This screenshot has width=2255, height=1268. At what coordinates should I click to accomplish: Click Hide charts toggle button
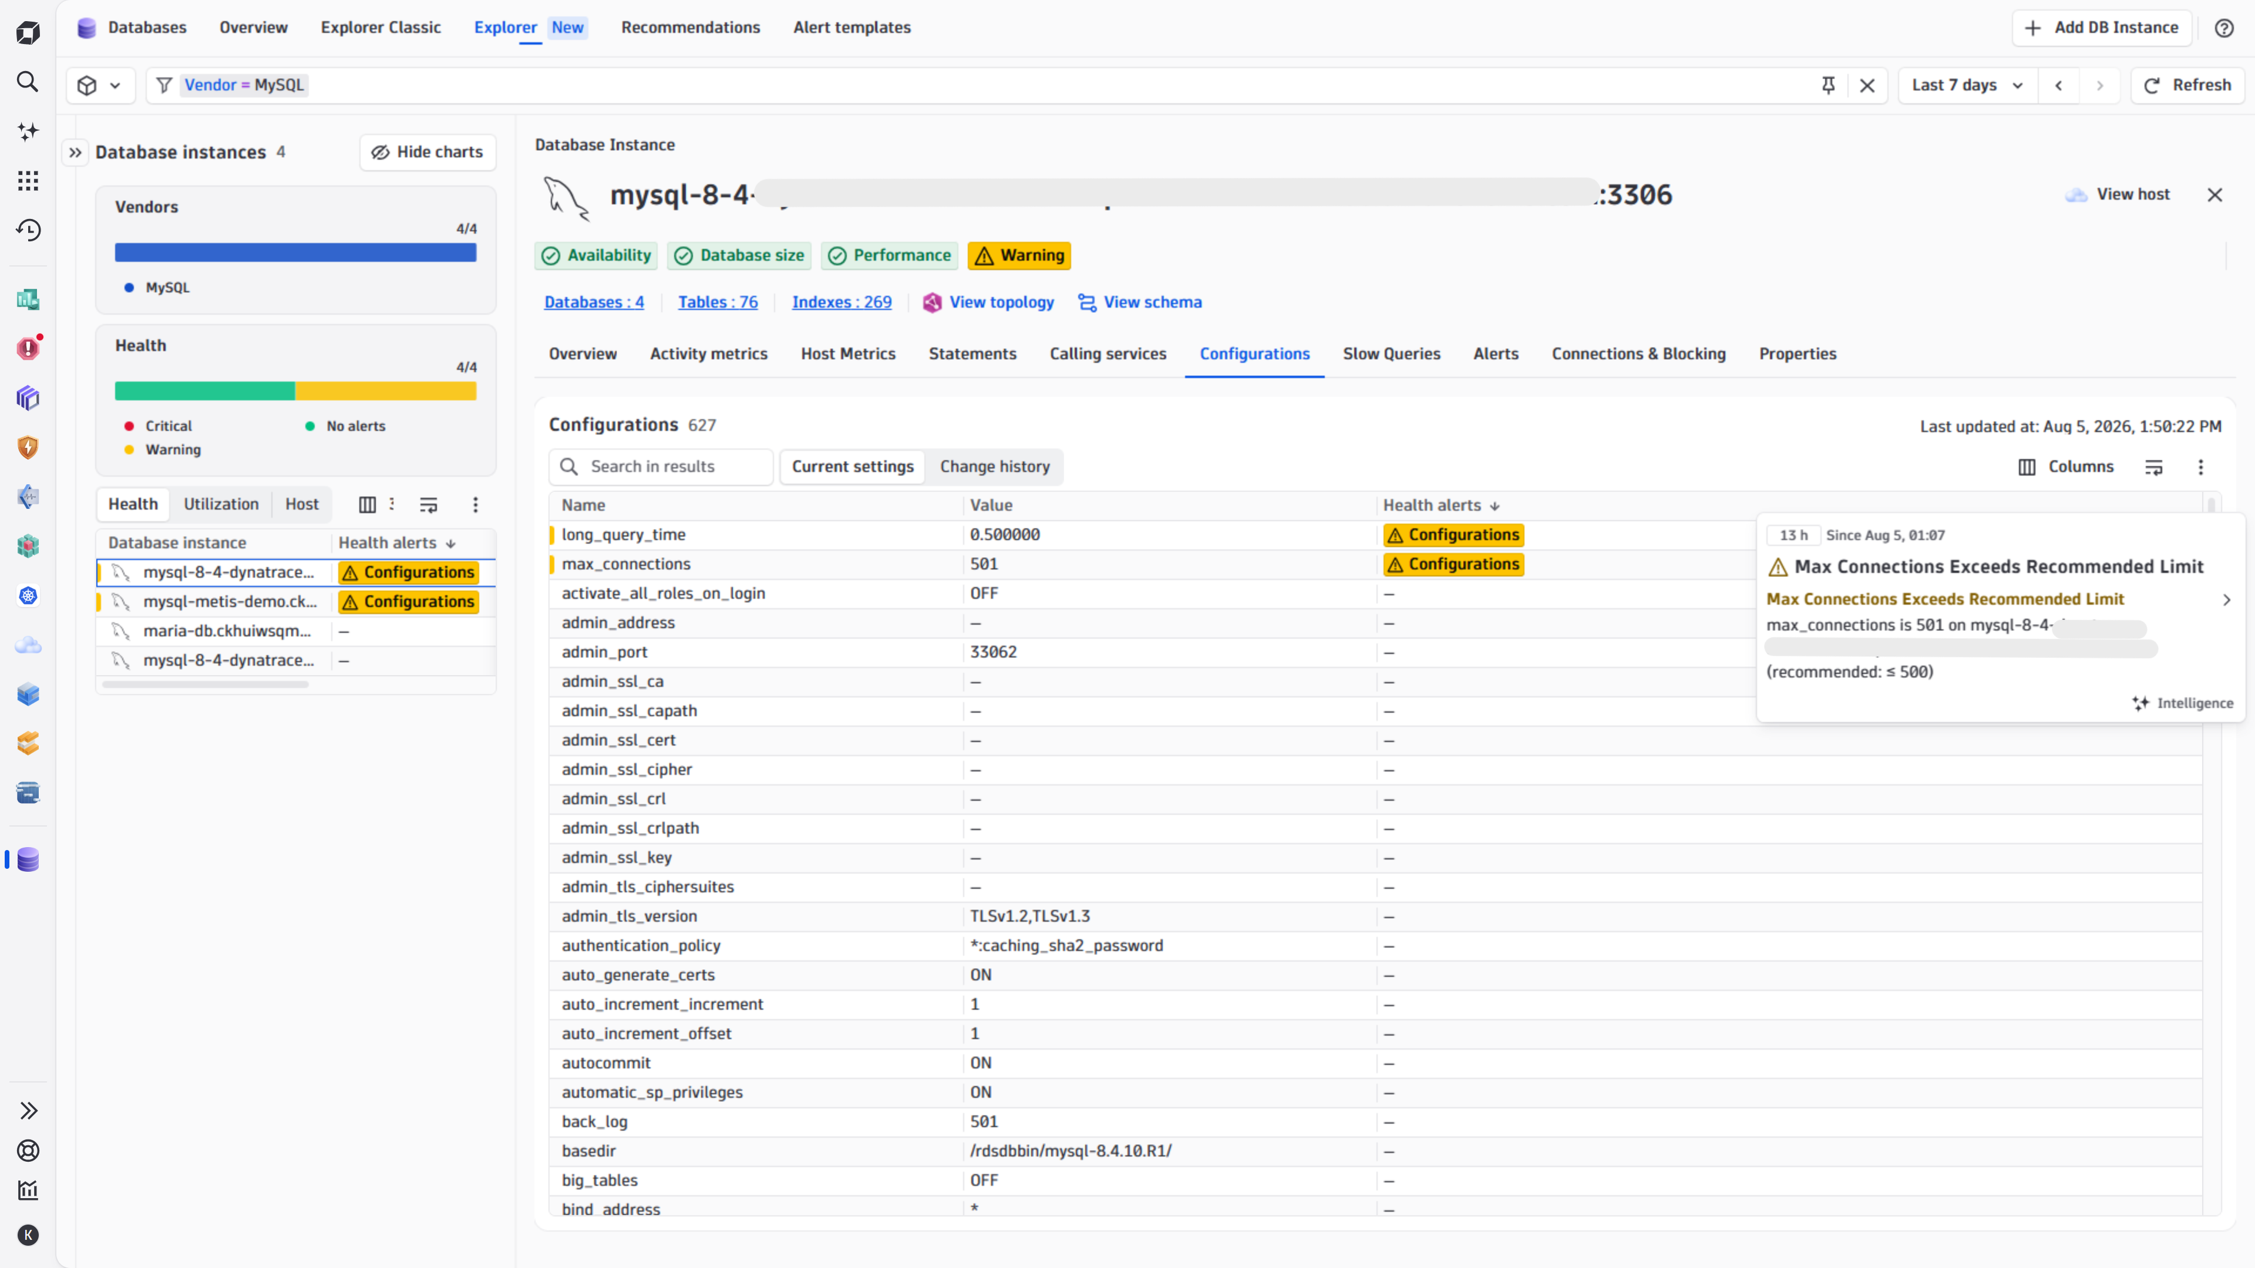pyautogui.click(x=427, y=152)
